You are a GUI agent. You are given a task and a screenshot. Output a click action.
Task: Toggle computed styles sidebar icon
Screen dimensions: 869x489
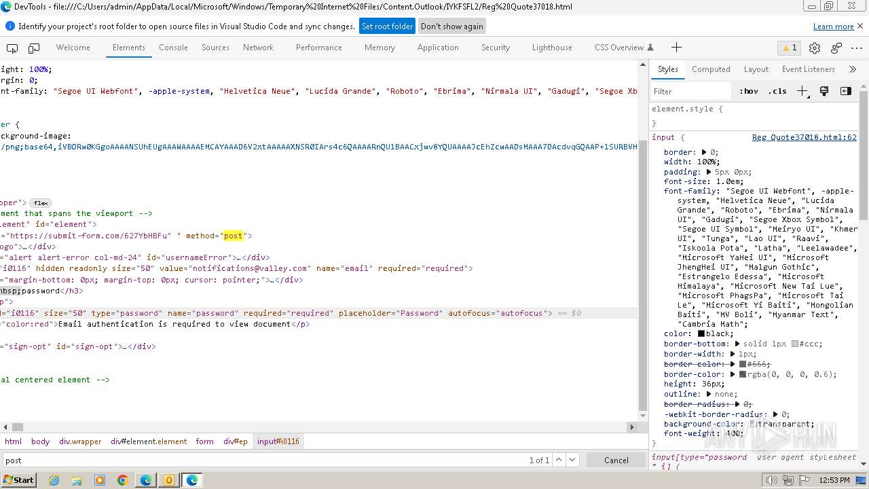click(x=845, y=91)
